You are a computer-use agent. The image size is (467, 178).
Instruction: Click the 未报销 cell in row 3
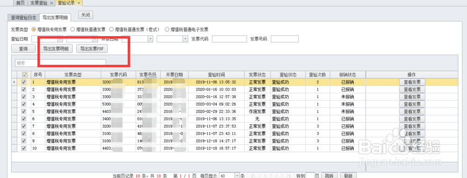[347, 97]
